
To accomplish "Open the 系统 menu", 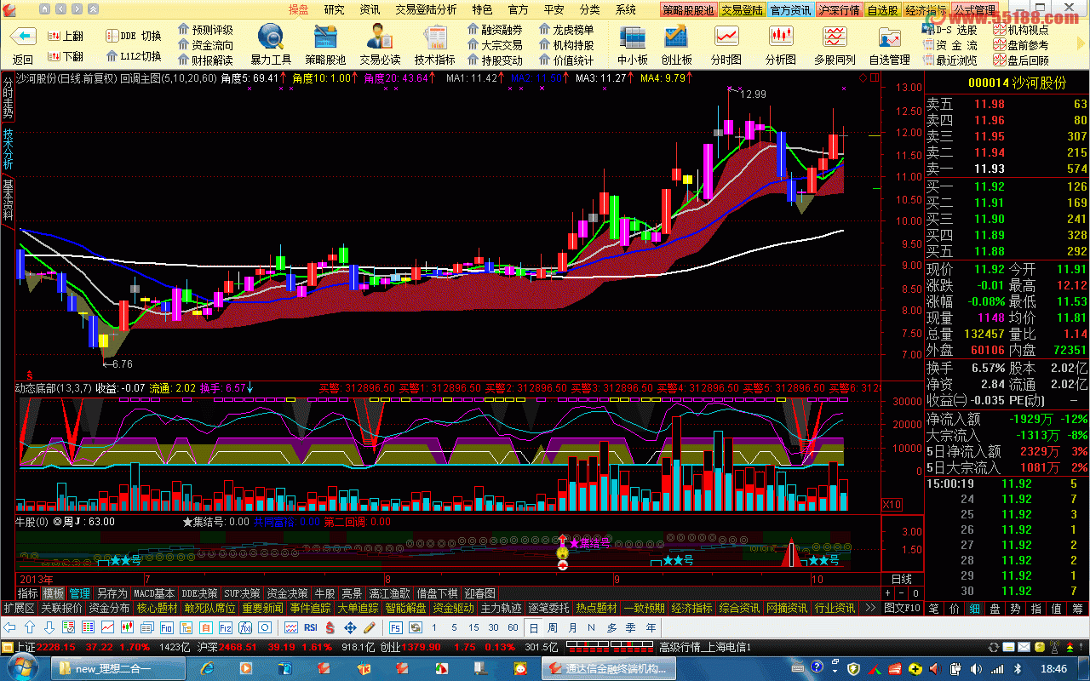I will [626, 9].
